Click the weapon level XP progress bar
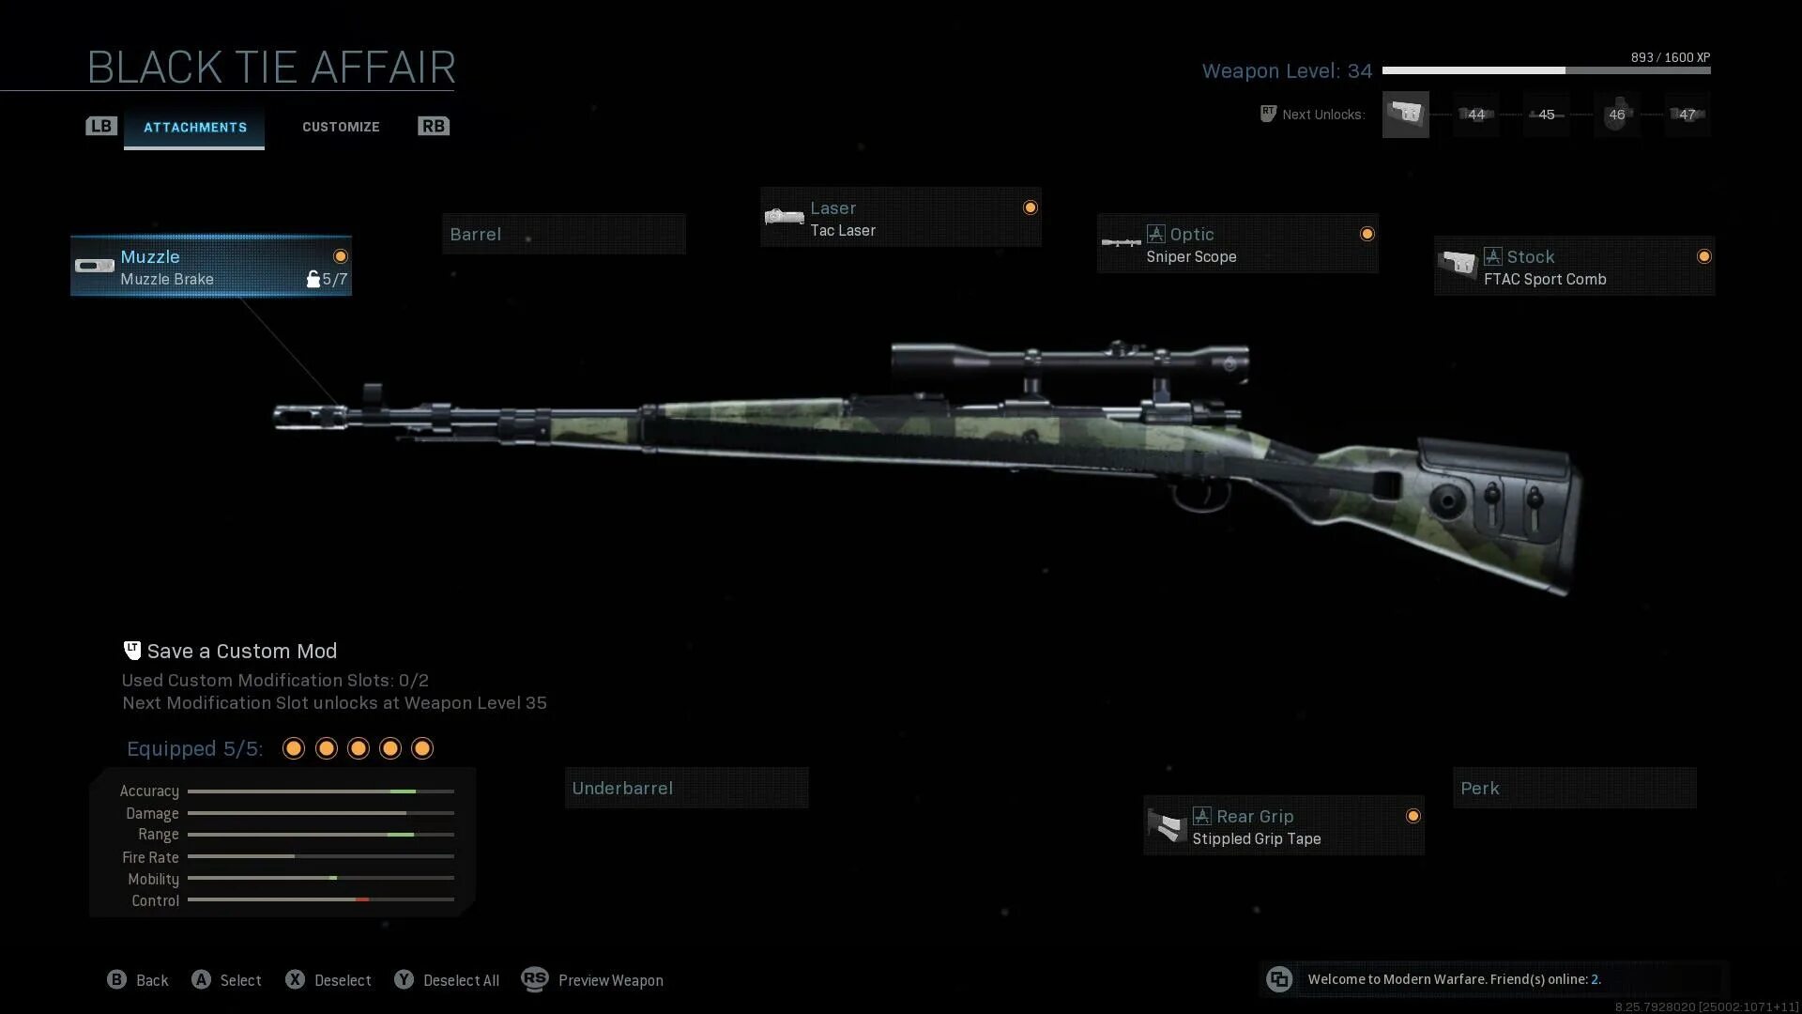 click(x=1546, y=70)
